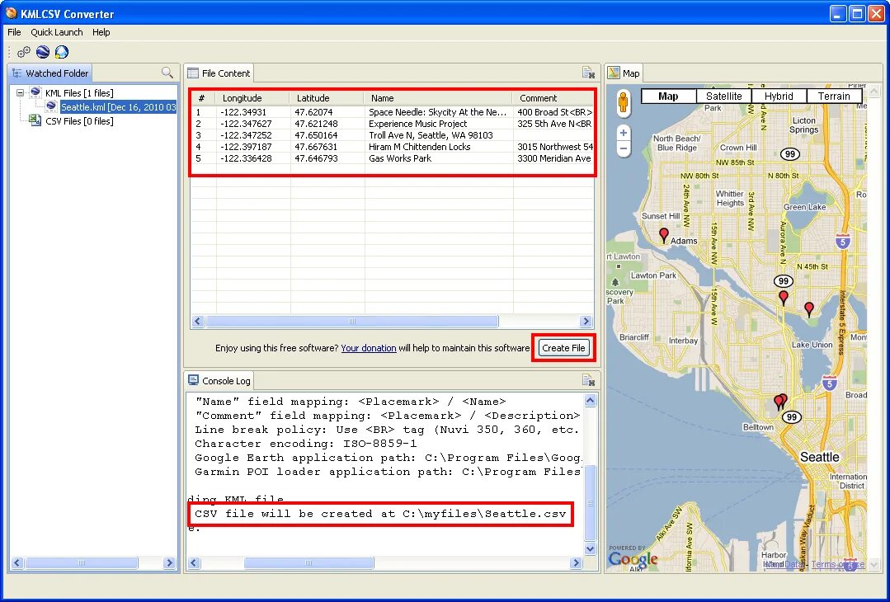The height and width of the screenshot is (602, 890).
Task: Click the Street View pegman icon
Action: pos(624,103)
